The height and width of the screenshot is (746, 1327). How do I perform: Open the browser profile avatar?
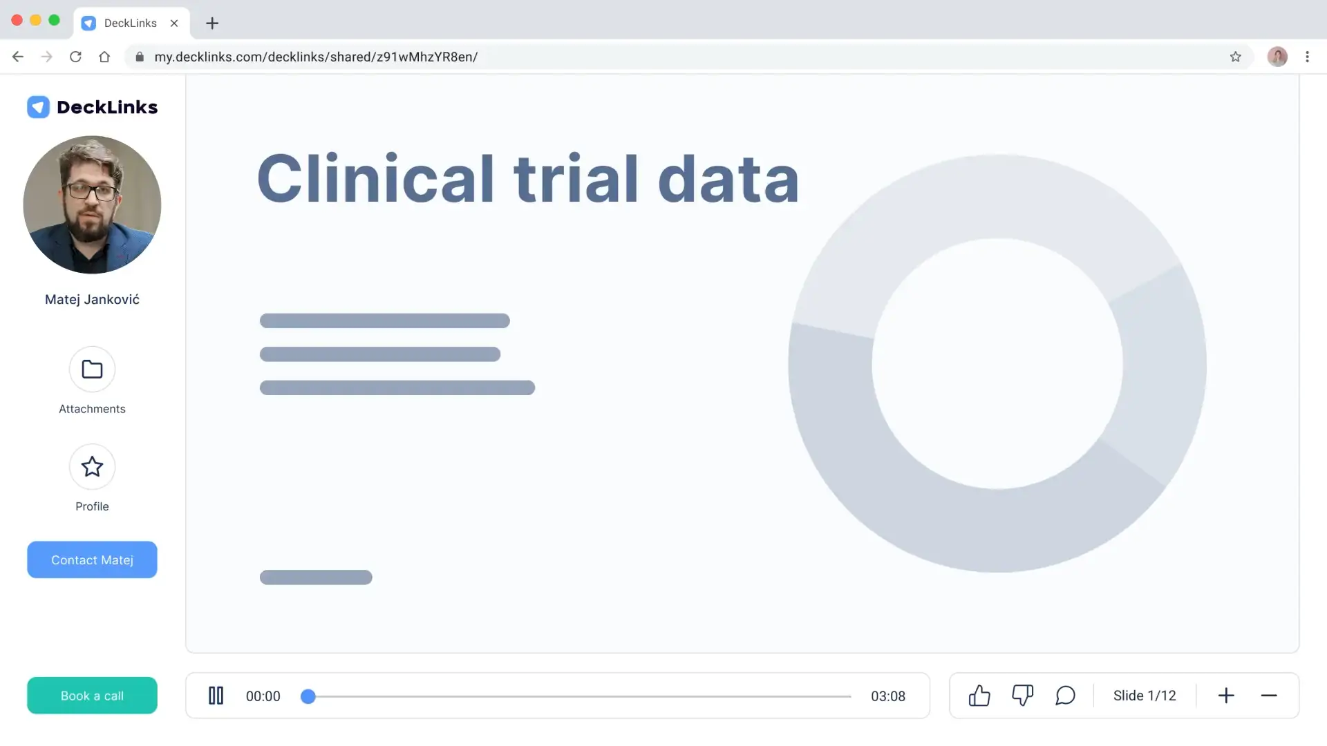[1277, 57]
